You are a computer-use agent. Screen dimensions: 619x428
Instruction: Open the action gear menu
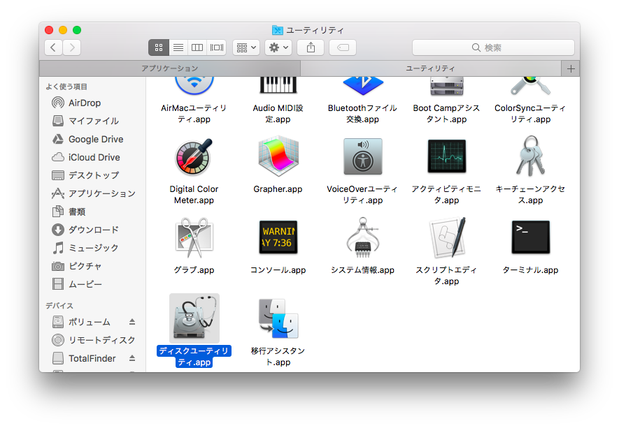[x=277, y=47]
